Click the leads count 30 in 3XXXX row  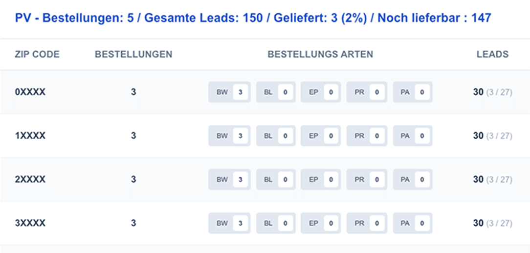[x=478, y=223]
